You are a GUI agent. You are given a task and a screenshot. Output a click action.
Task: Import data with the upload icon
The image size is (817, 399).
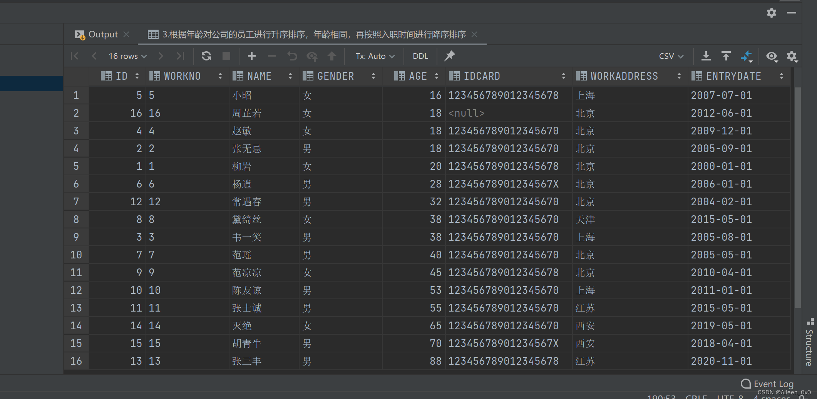point(726,56)
